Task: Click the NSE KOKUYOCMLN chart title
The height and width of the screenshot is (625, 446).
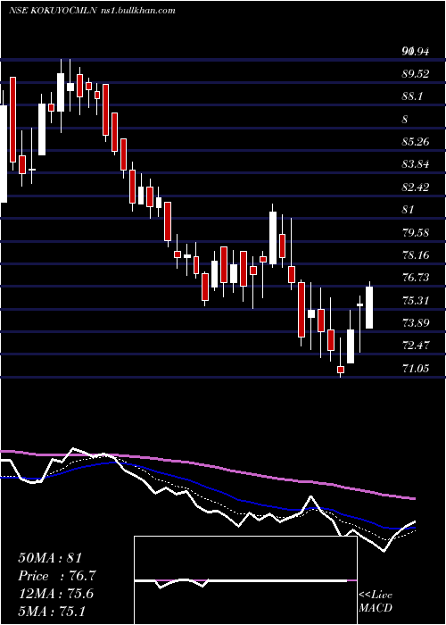Action: click(x=92, y=11)
